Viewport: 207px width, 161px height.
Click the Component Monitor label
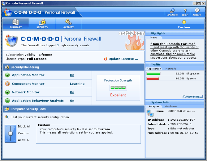point(28,84)
